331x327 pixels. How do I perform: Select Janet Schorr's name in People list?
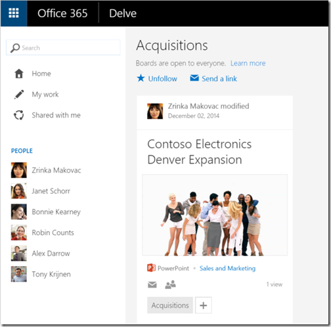(51, 191)
